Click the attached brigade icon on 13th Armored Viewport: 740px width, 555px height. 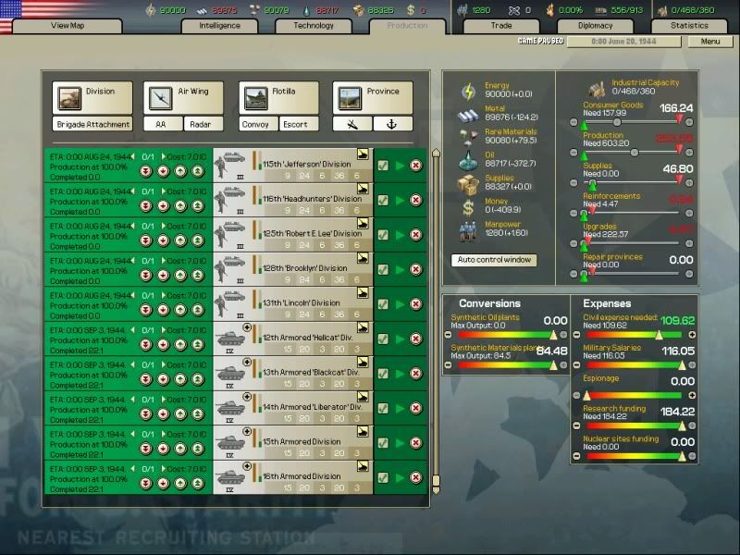[248, 362]
